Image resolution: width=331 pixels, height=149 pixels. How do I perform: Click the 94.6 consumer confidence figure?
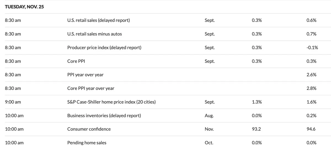[311, 129]
